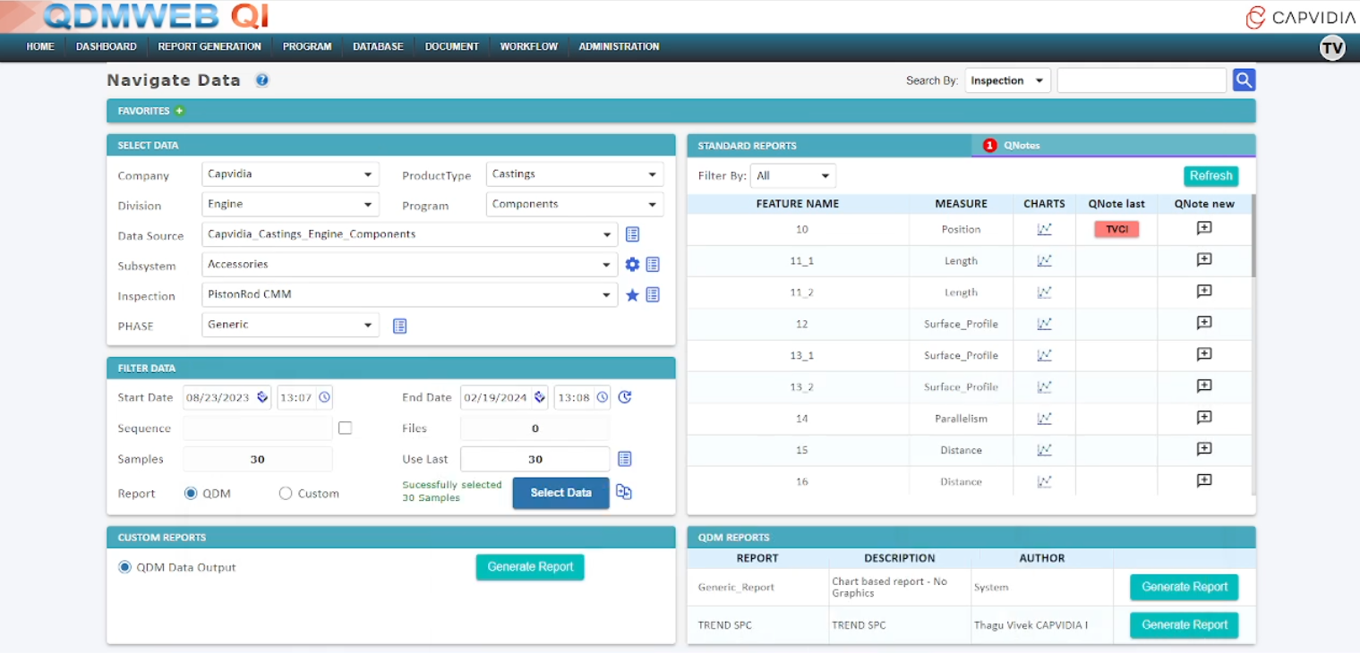Add new QNote for feature 11_2
The image size is (1360, 653).
click(x=1204, y=291)
